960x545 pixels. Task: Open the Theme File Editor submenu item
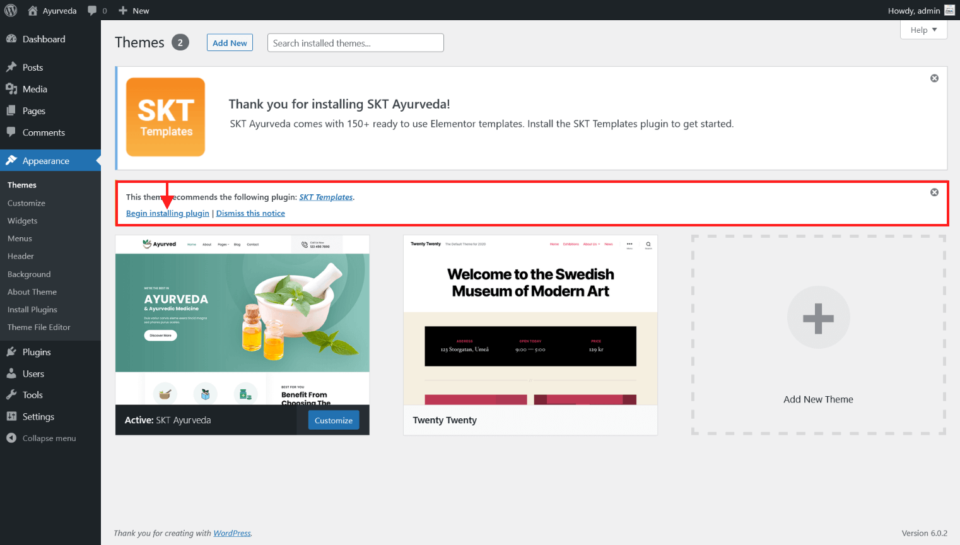(x=39, y=327)
